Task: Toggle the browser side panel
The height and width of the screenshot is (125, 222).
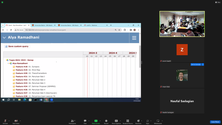Action: [130, 30]
